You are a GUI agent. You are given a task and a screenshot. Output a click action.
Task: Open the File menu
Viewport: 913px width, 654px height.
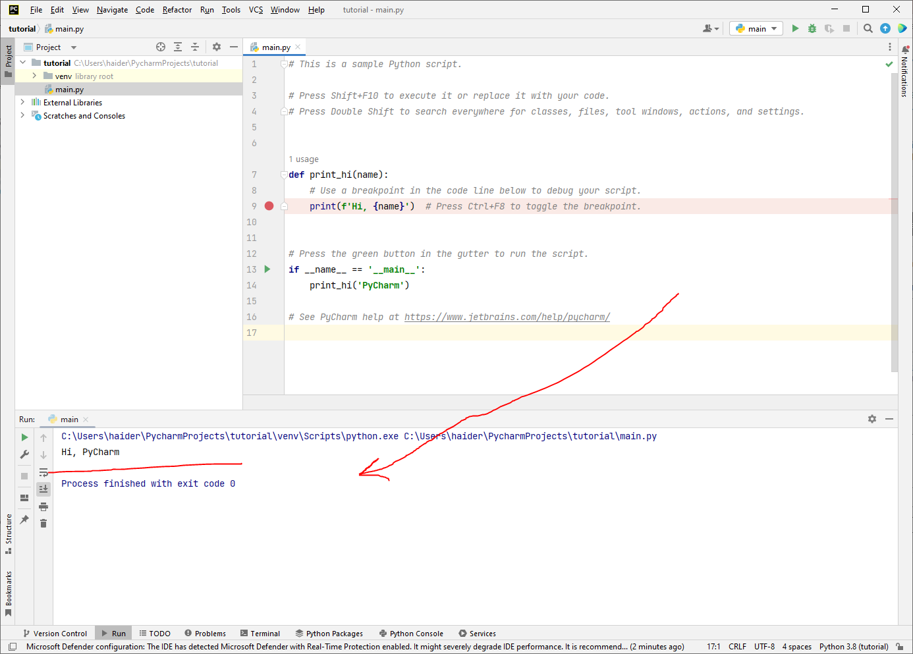36,10
